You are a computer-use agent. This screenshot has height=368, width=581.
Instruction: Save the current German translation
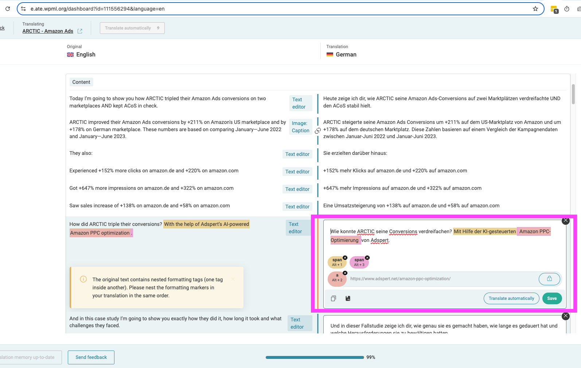coord(552,298)
